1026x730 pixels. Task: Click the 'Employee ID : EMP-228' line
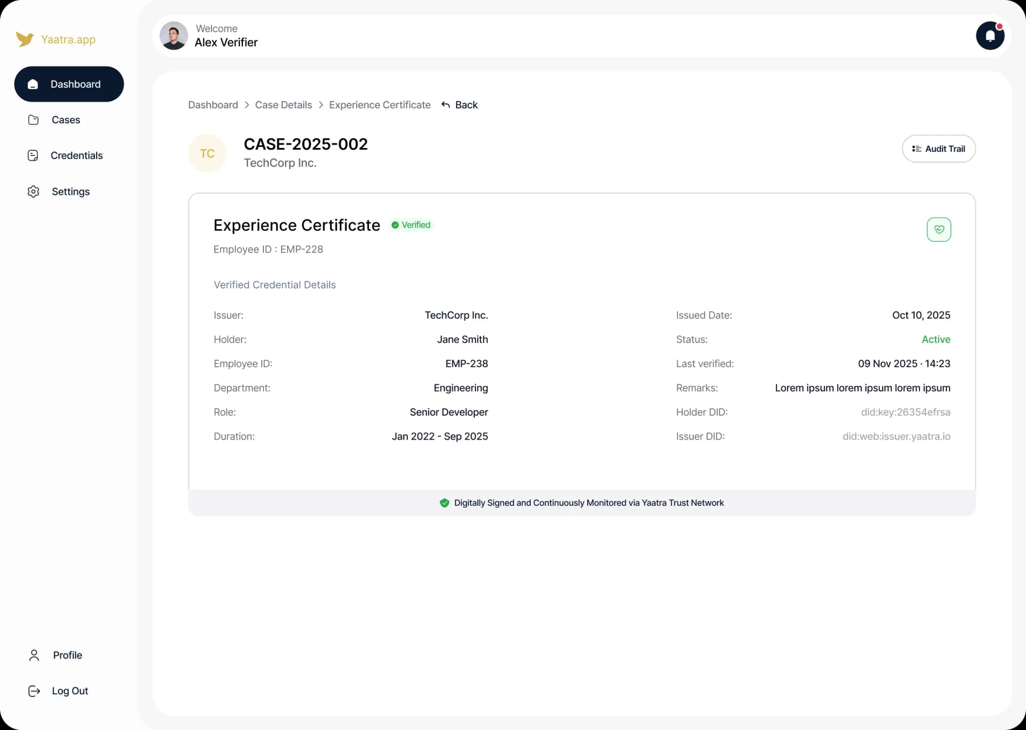(269, 249)
